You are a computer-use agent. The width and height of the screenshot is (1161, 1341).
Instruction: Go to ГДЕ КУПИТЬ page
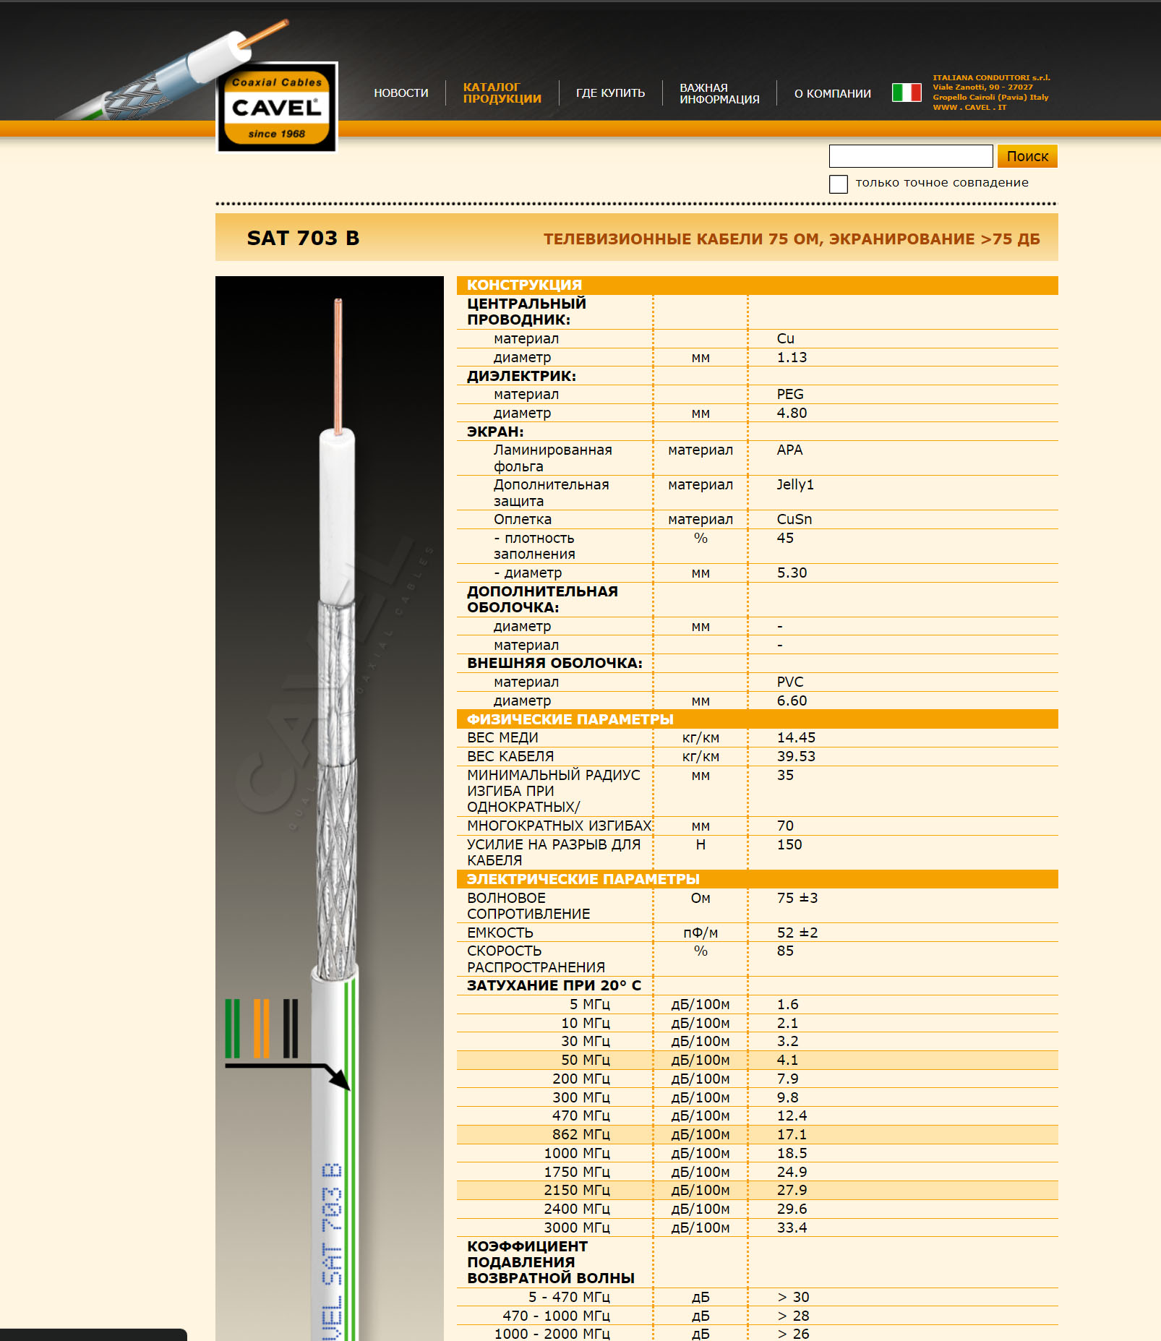(x=610, y=93)
